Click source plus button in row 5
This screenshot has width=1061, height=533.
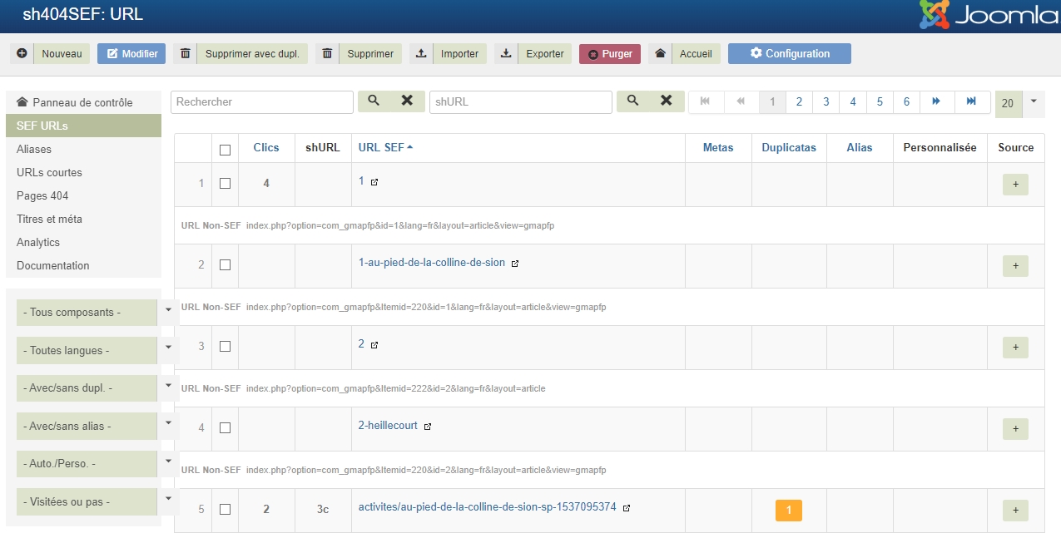click(x=1015, y=510)
